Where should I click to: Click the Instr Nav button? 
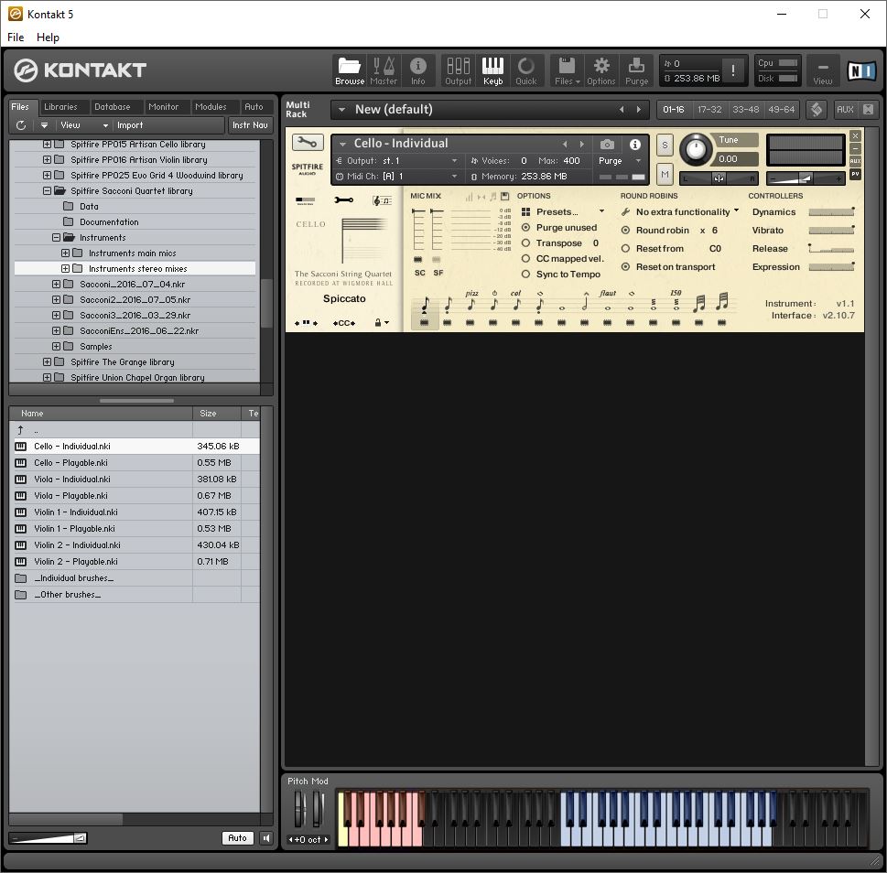pos(250,125)
